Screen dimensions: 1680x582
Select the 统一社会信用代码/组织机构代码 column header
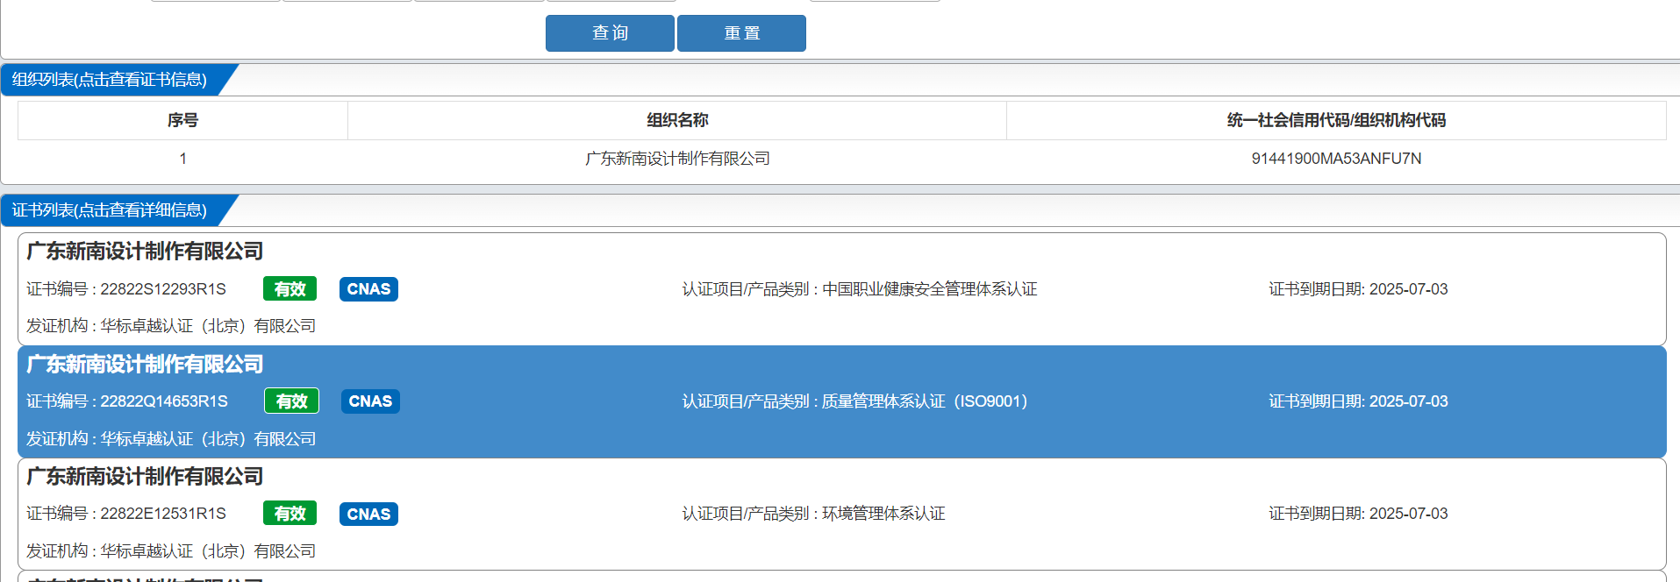pos(1336,120)
